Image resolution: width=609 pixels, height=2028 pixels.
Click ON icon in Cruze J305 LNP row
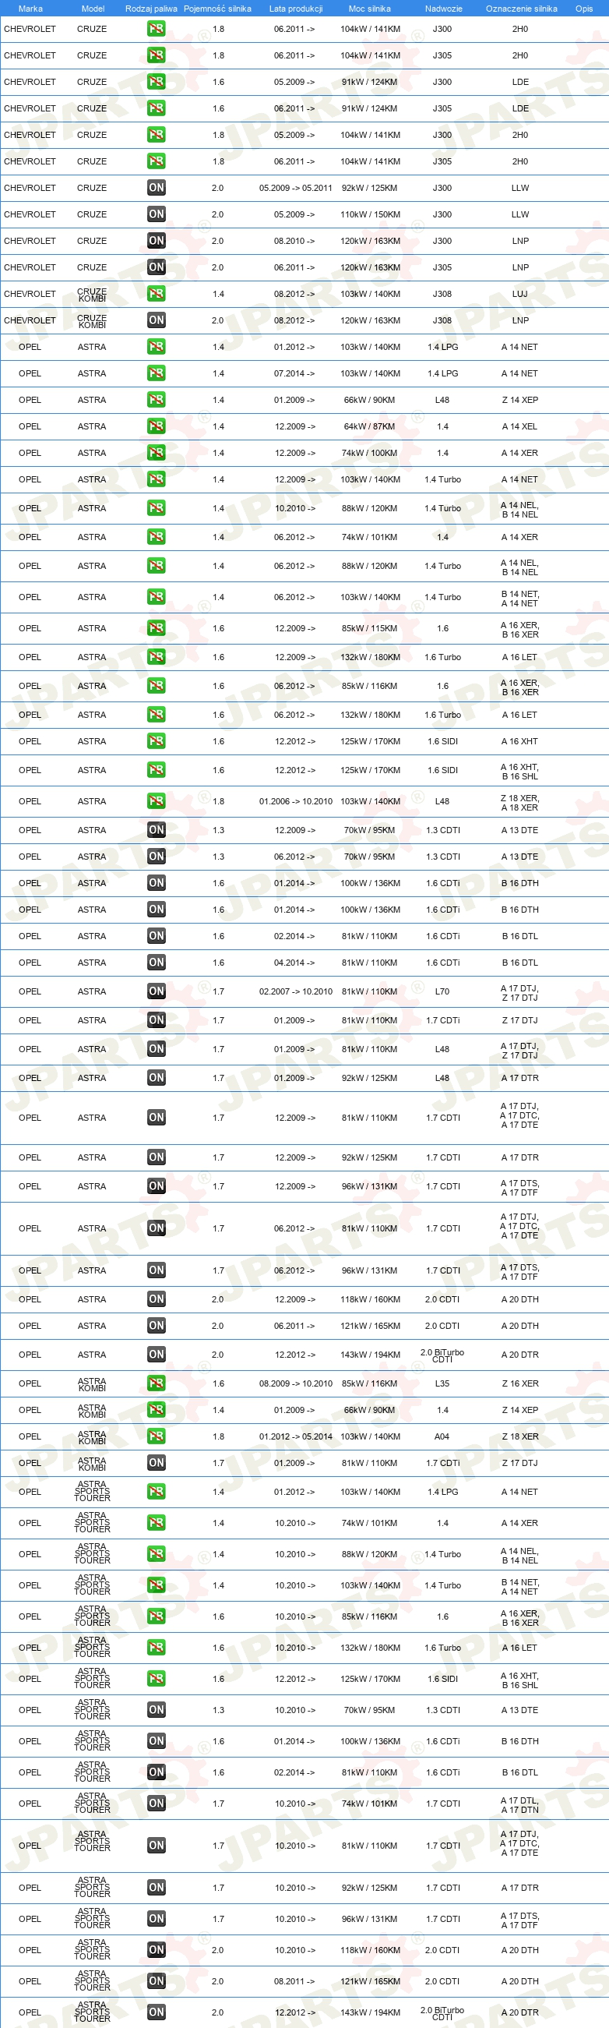tap(157, 267)
